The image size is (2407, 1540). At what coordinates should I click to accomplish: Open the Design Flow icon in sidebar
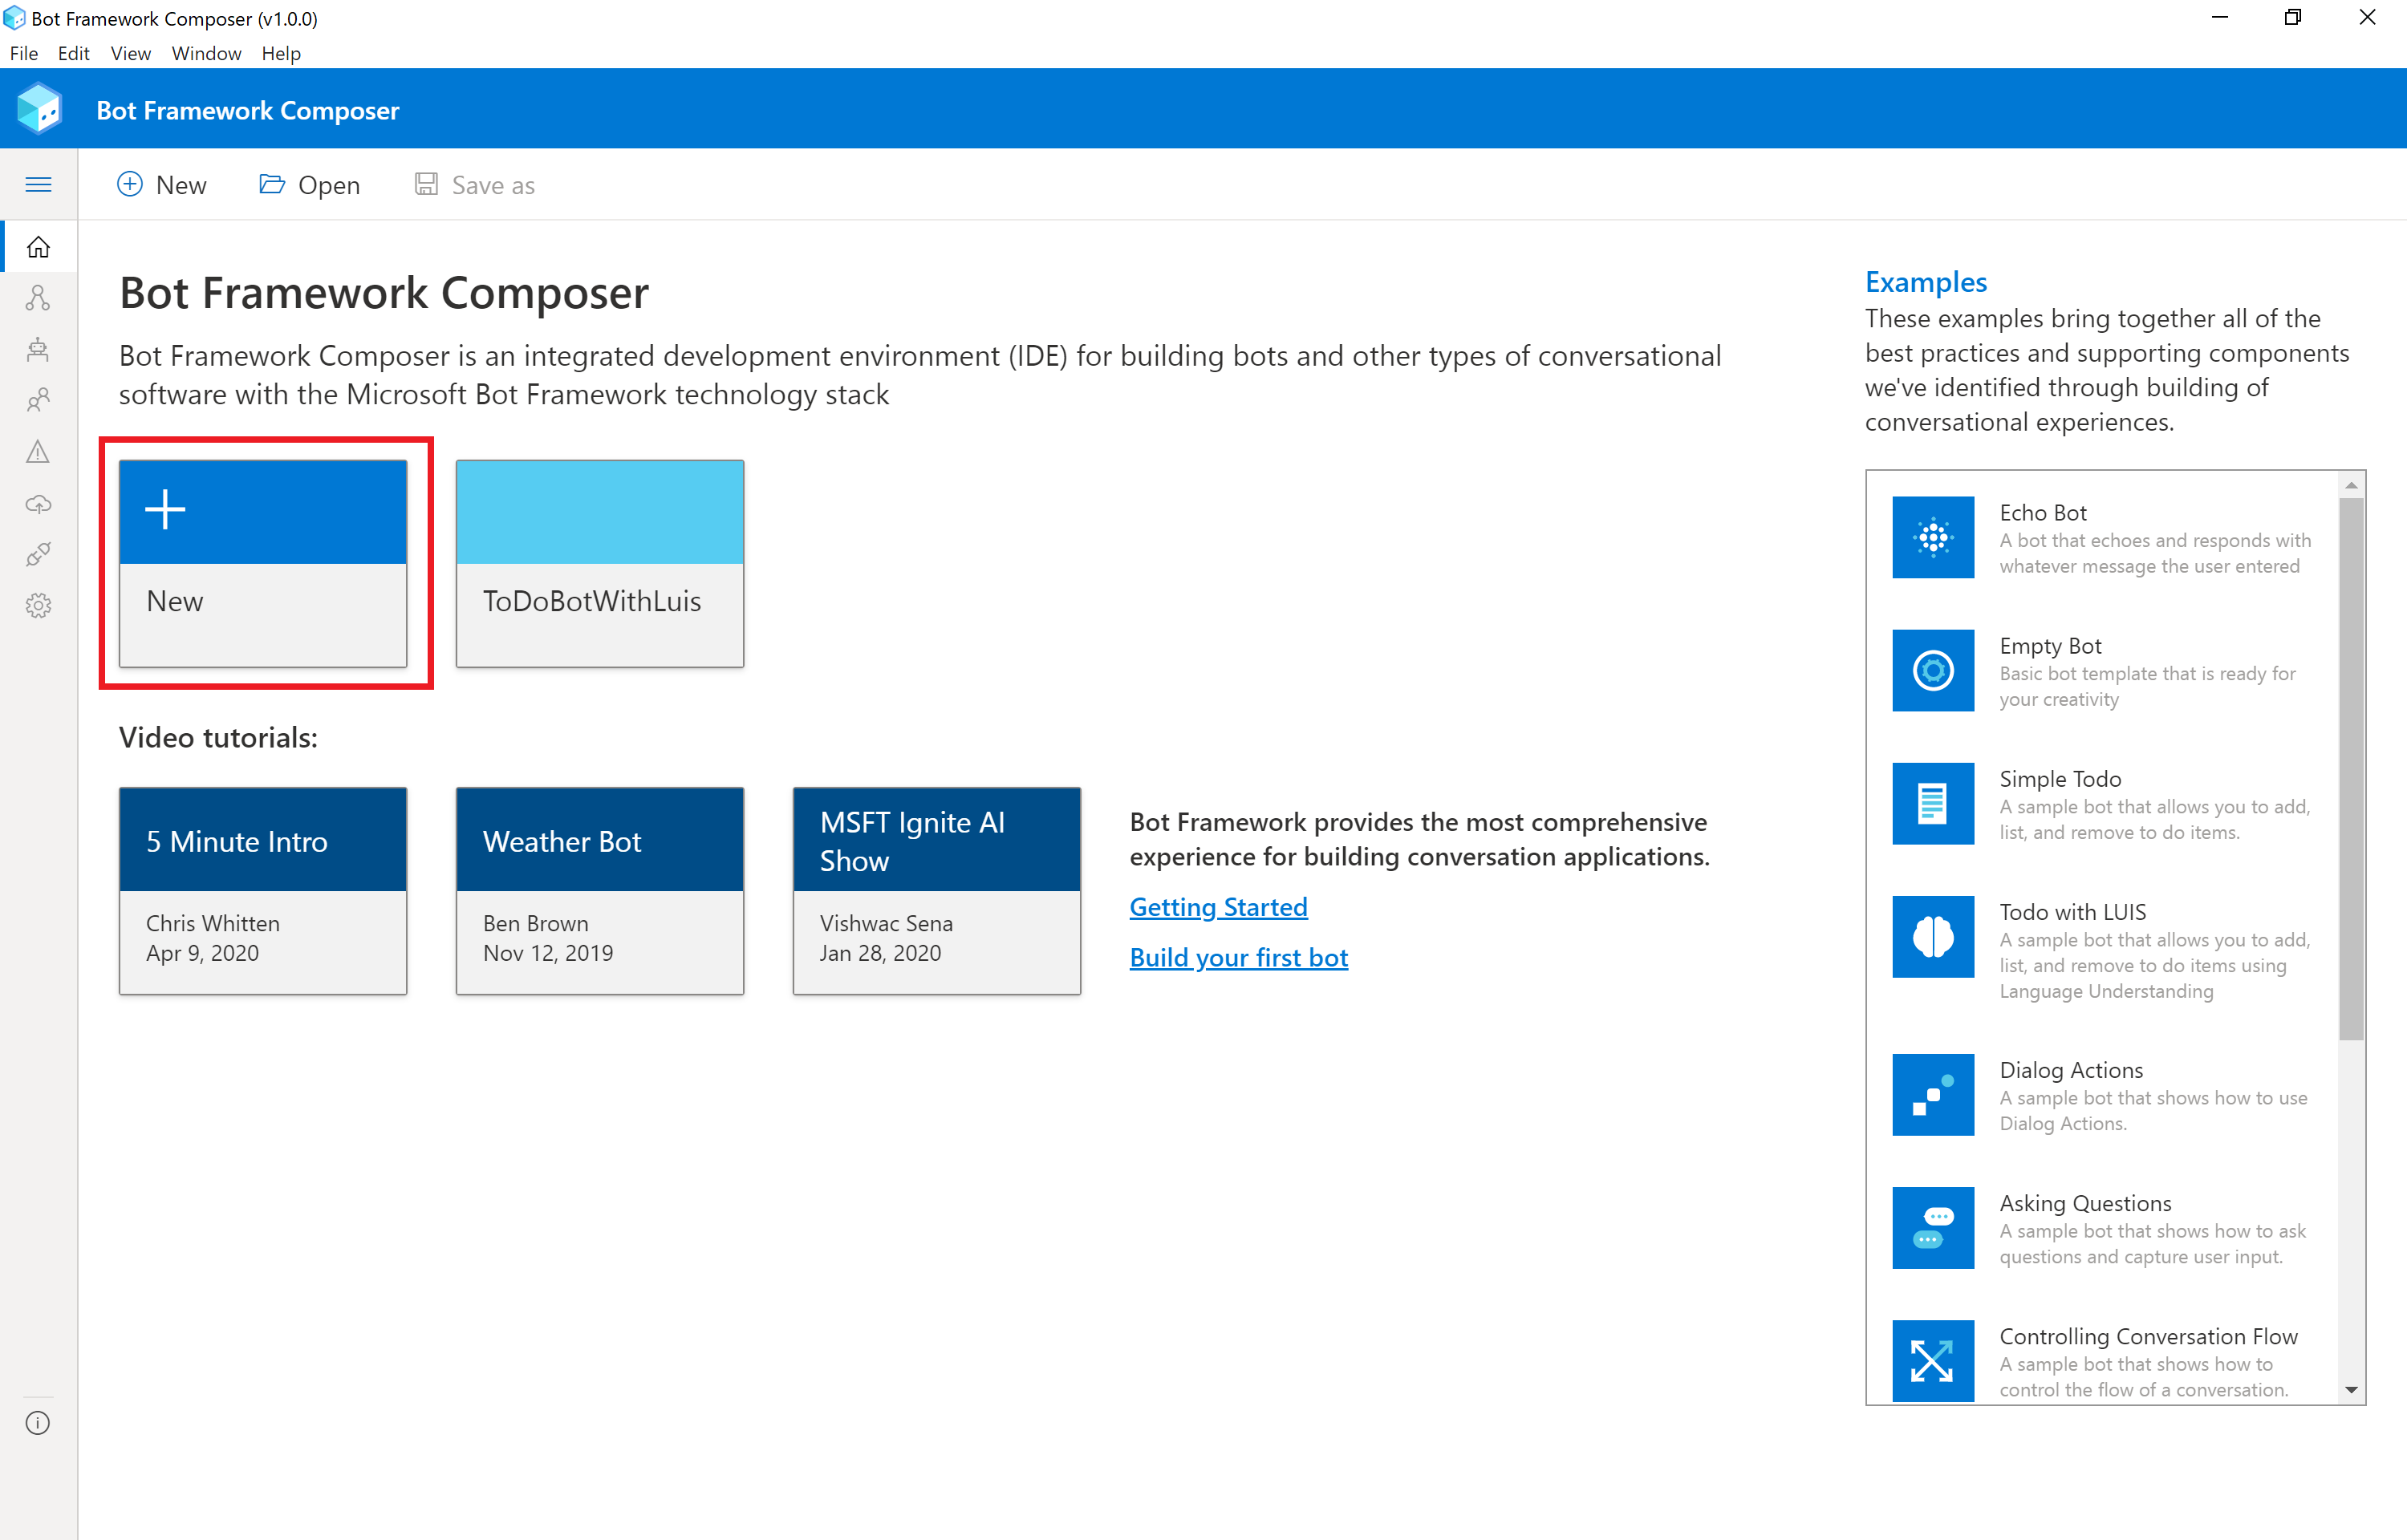38,297
